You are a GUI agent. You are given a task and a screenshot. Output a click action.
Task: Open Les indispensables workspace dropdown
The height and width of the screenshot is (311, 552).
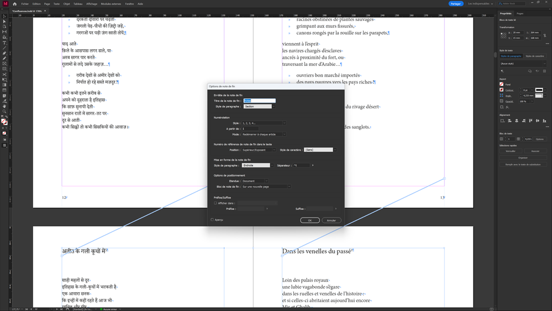[480, 4]
